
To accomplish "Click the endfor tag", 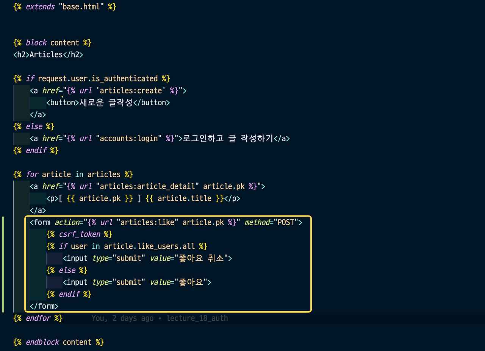I will pos(38,318).
